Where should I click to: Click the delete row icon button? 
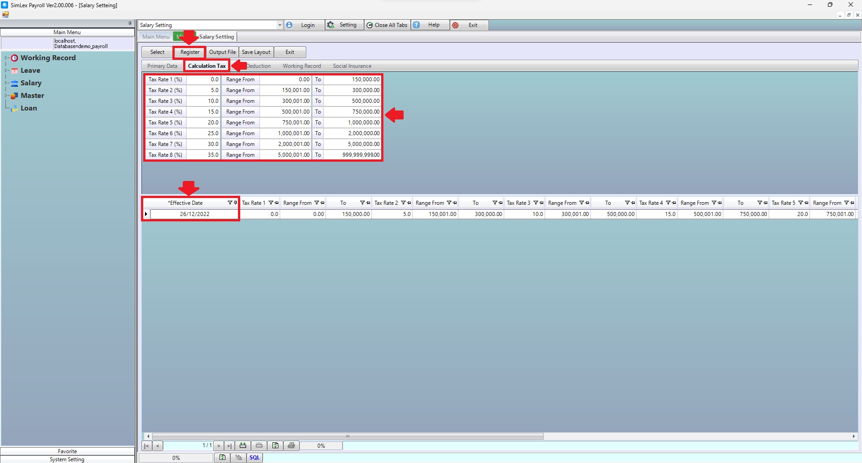(x=259, y=445)
